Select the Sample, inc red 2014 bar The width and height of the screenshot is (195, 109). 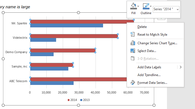click(52, 65)
